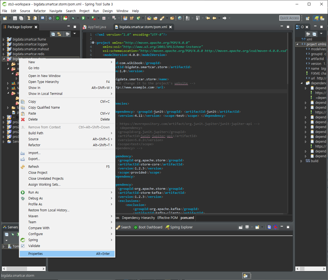Open Package Explorer View Menu dropdown
Image resolution: width=328 pixels, height=280 pixels.
[x=75, y=34]
